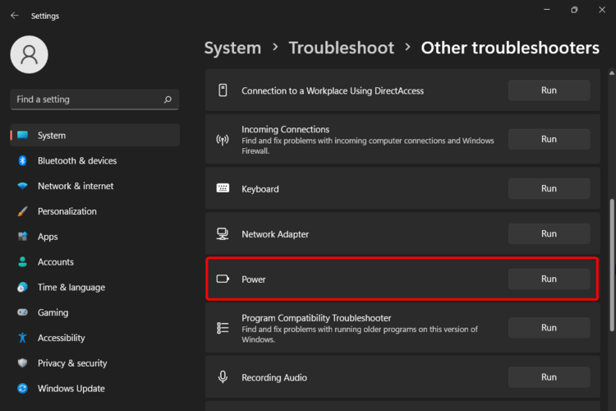This screenshot has width=616, height=411.
Task: Click the back arrow icon
Action: pyautogui.click(x=14, y=16)
